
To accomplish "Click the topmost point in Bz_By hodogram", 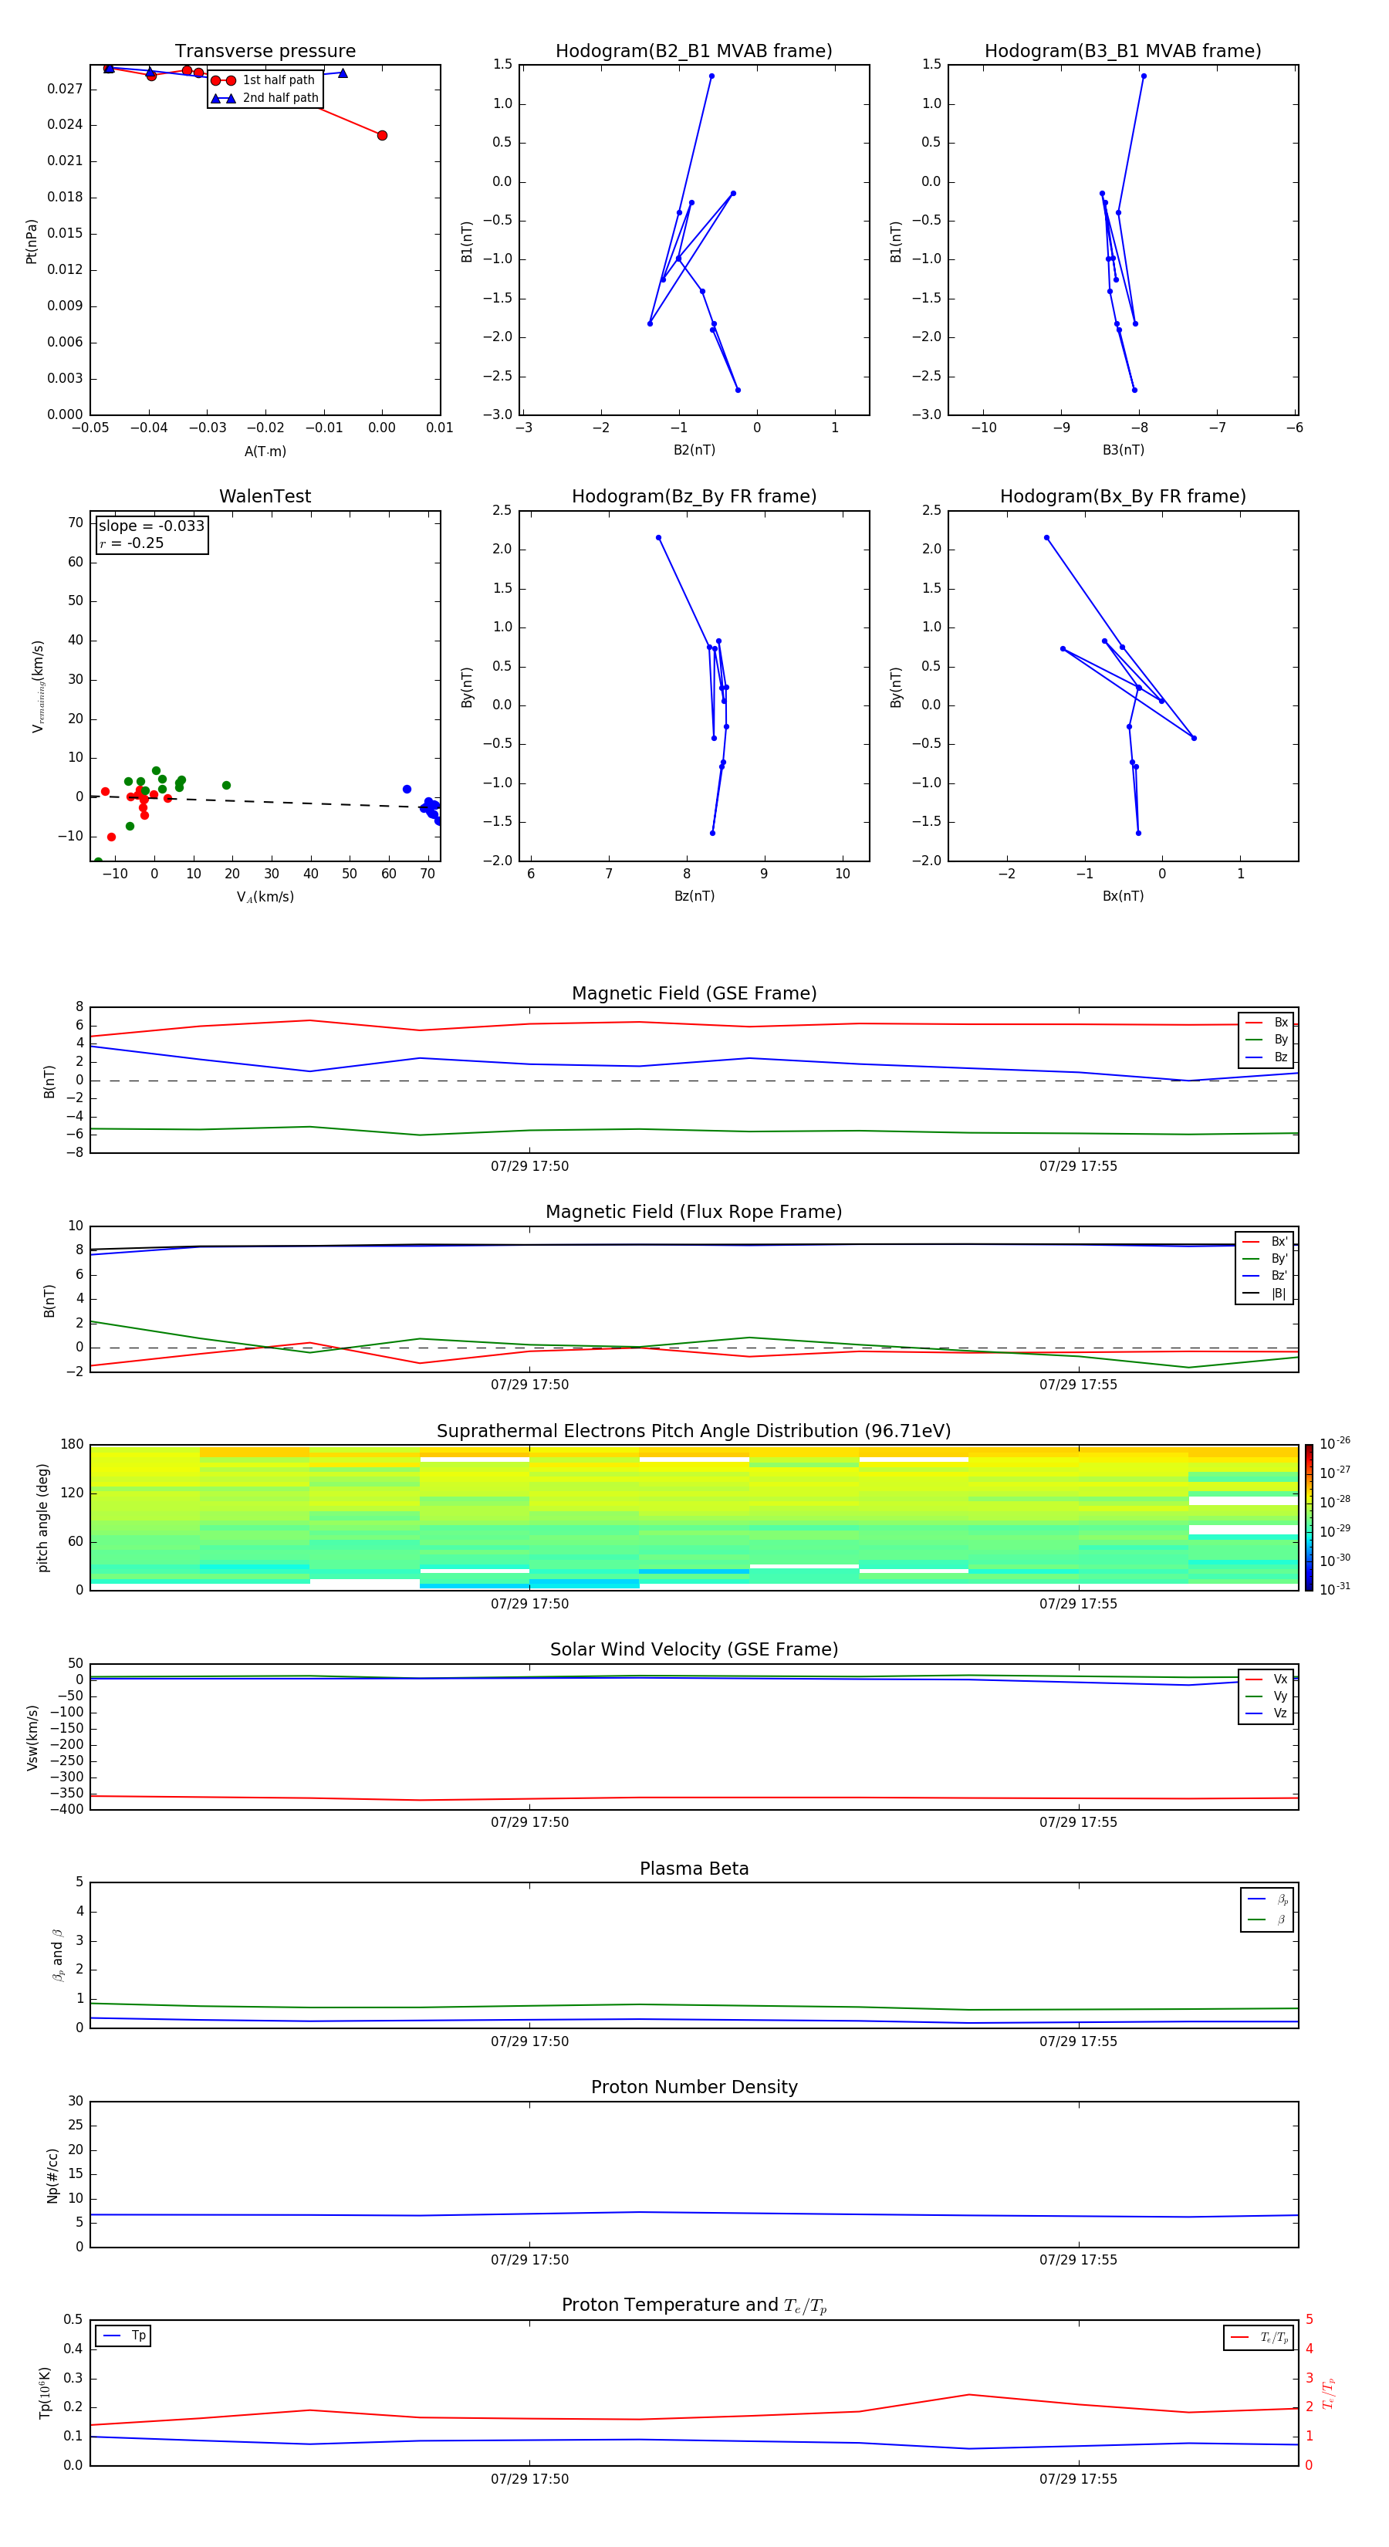I will [658, 538].
